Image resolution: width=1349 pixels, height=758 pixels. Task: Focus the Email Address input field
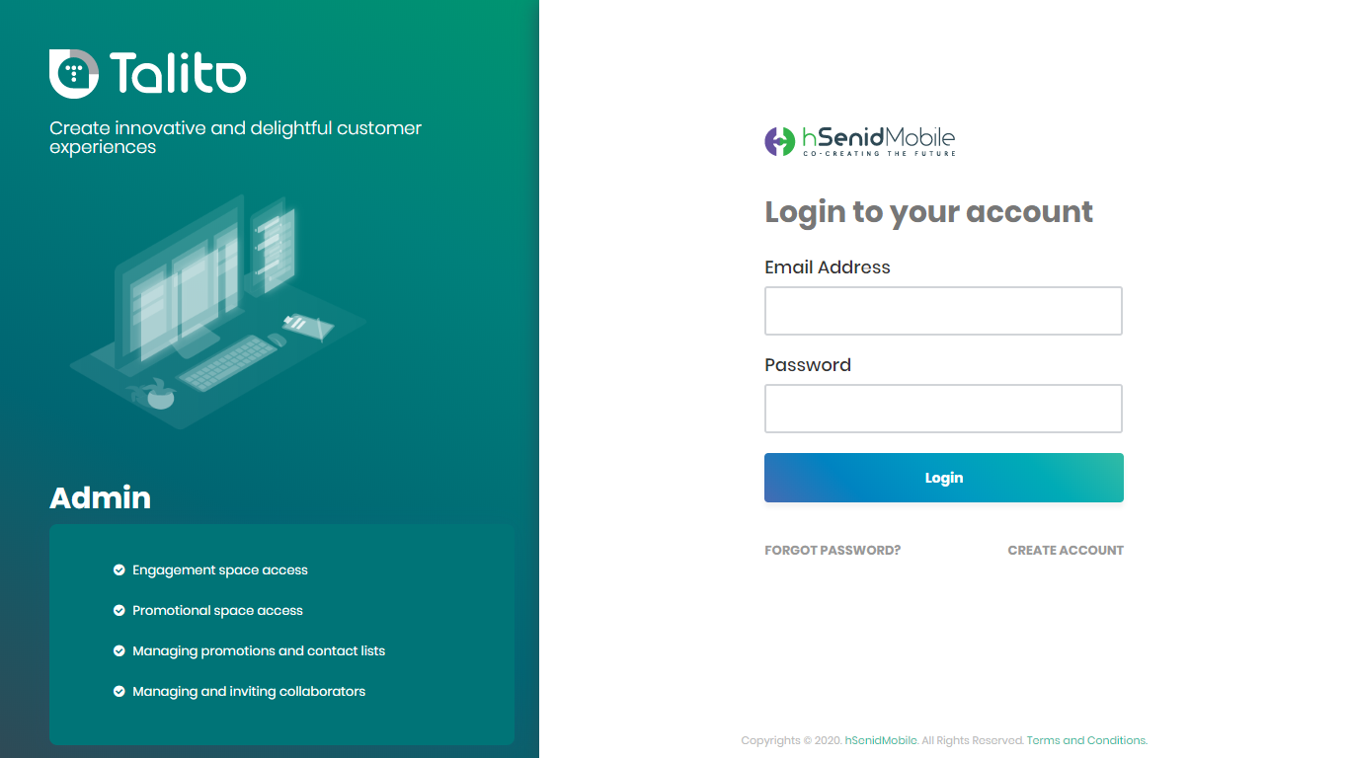tap(943, 311)
